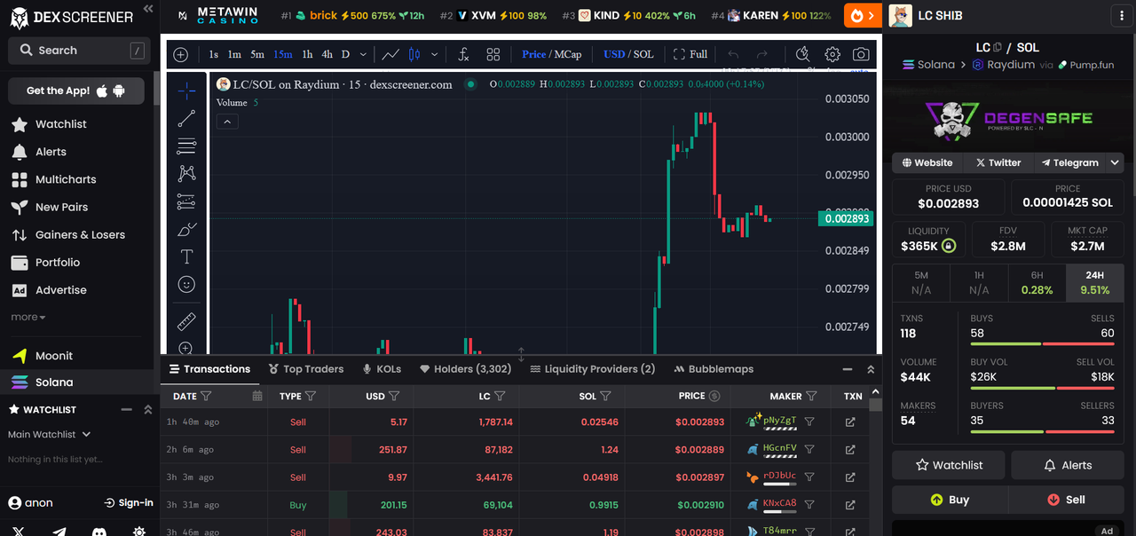Image resolution: width=1136 pixels, height=536 pixels.
Task: Expand the 'more' sidebar menu
Action: (28, 317)
